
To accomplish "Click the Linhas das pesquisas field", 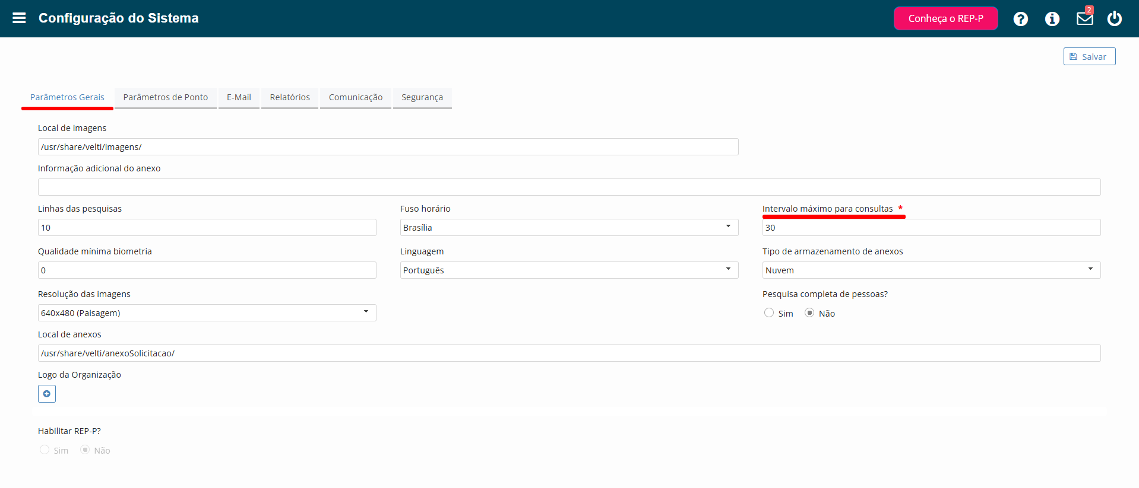I will [207, 228].
